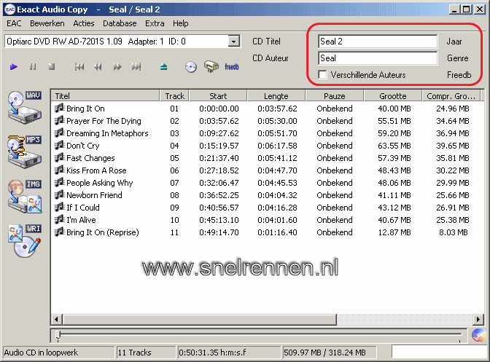
Task: Click the EAC title bar logo
Action: (9, 9)
